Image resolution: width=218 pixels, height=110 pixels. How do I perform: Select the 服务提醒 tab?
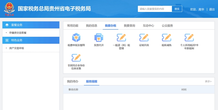(92, 81)
